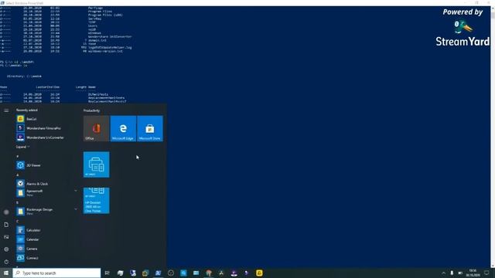
Task: Show hidden system tray icons
Action: pyautogui.click(x=443, y=273)
